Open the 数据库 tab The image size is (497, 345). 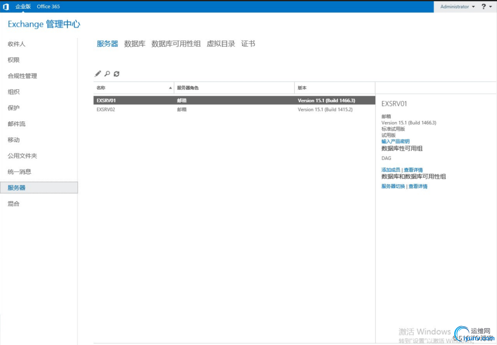tap(135, 44)
